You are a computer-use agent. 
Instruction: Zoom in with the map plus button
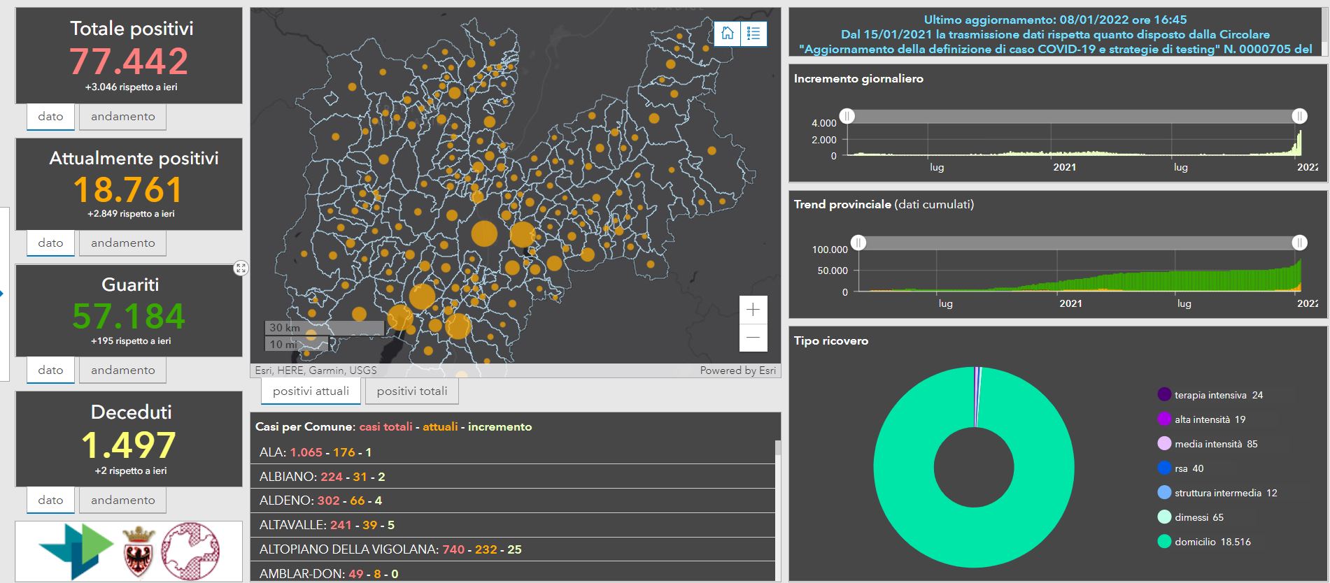point(753,310)
